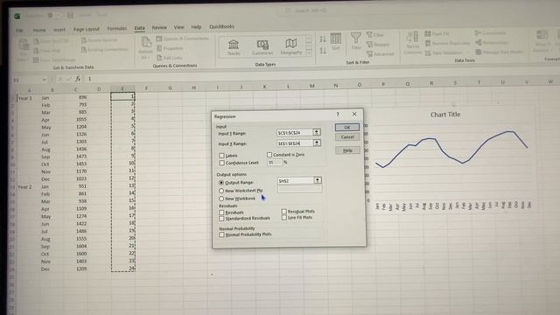Open the Formulas tab
Viewport: 560px width, 315px height.
[116, 28]
